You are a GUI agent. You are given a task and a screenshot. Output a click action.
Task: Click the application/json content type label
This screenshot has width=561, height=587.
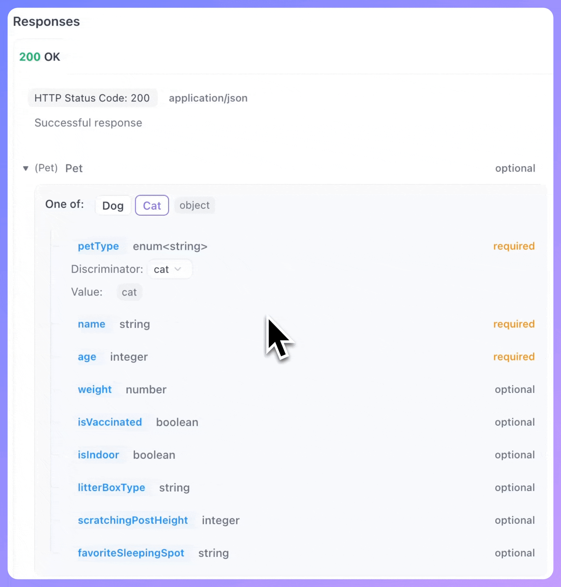point(208,98)
